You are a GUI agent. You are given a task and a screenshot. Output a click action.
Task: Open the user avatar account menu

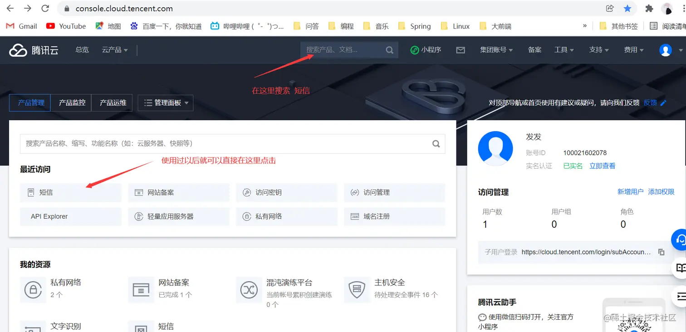[666, 50]
